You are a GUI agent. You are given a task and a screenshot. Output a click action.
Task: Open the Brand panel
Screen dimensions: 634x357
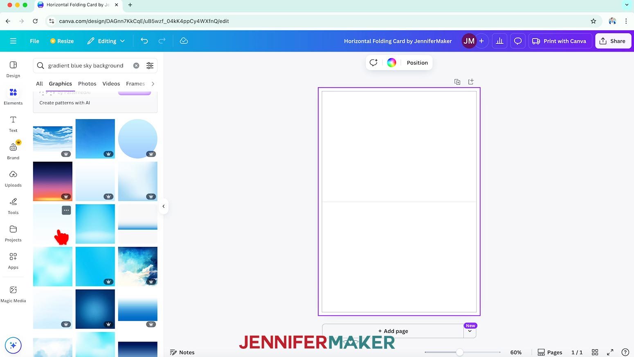point(13,151)
